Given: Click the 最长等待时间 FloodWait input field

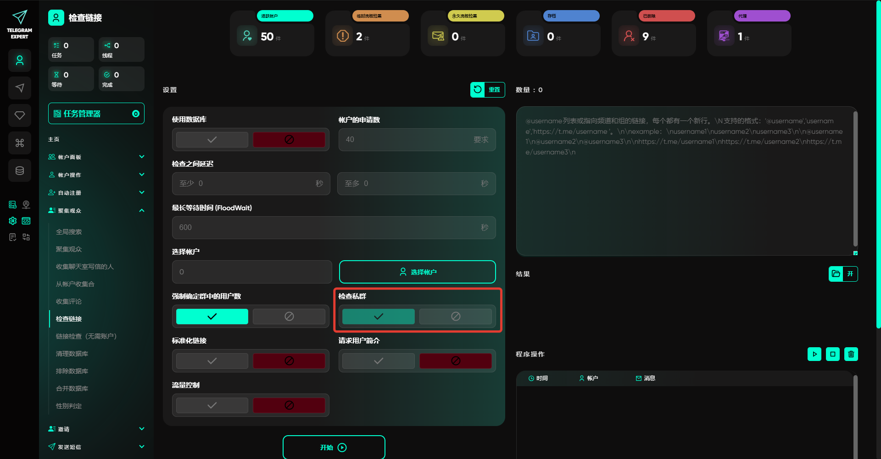Looking at the screenshot, I should [326, 228].
